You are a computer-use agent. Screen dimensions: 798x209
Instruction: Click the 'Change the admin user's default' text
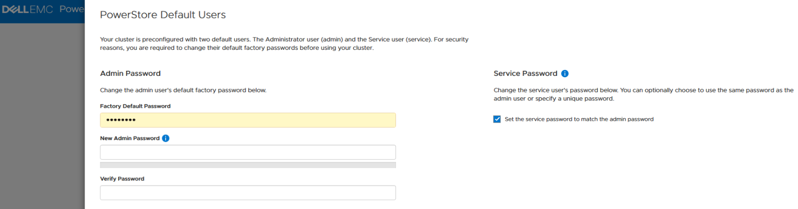(183, 90)
